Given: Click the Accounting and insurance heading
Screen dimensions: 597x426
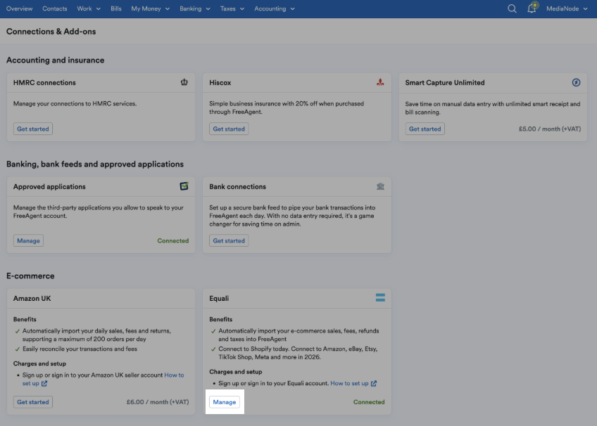Looking at the screenshot, I should tap(55, 60).
